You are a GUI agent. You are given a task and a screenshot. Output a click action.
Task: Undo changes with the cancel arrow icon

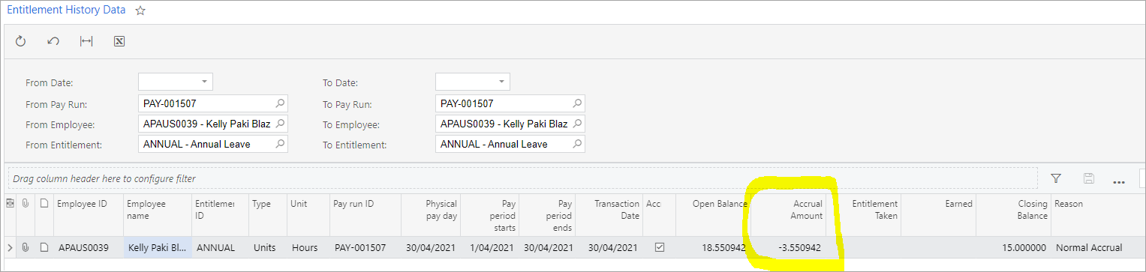53,41
